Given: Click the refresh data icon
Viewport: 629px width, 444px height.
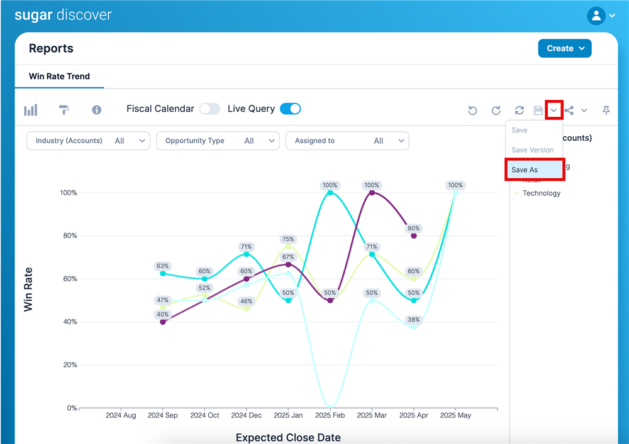Looking at the screenshot, I should (520, 111).
